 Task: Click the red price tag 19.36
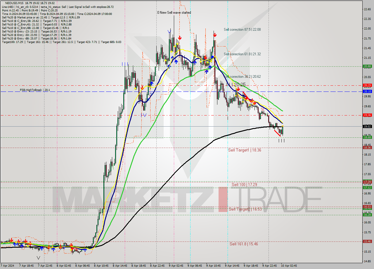[367, 115]
